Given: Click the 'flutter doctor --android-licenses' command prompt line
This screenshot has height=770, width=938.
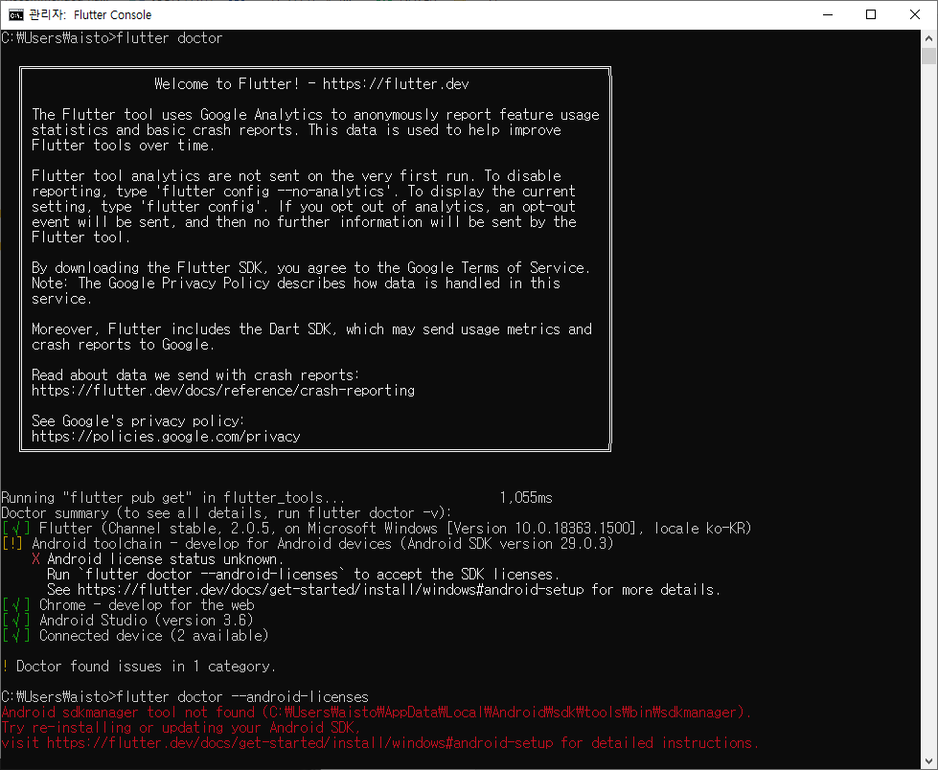Looking at the screenshot, I should [x=185, y=697].
